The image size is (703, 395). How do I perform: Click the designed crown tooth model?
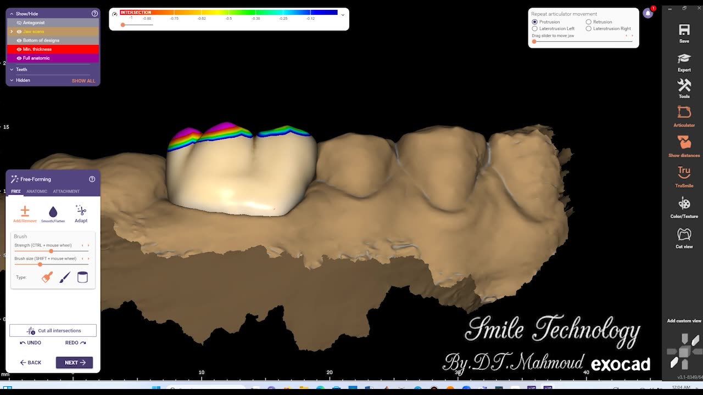click(x=242, y=170)
